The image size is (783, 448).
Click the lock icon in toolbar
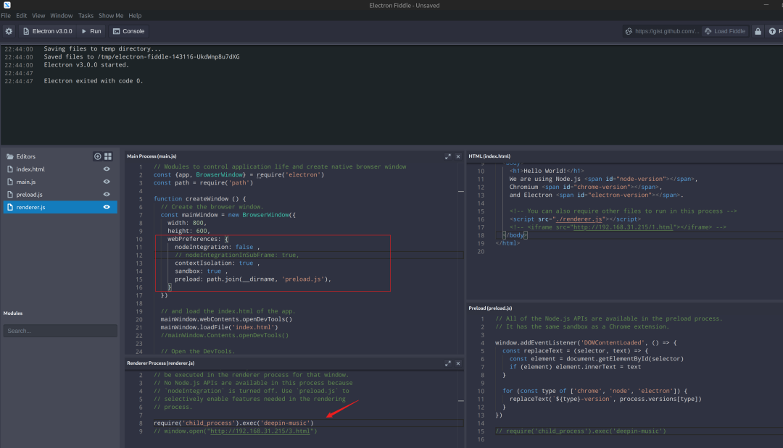click(x=758, y=31)
